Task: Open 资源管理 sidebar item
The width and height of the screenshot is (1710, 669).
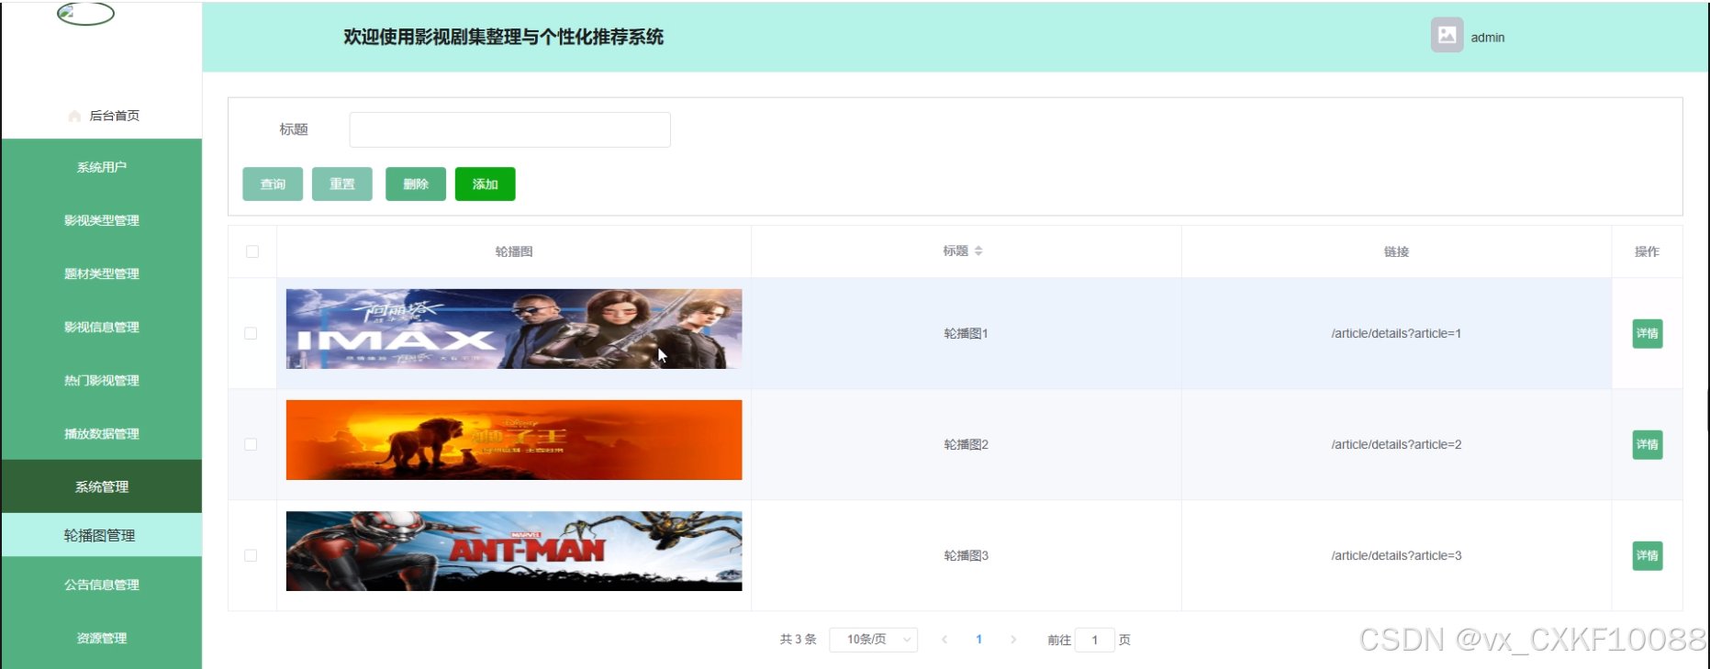Action: tap(102, 638)
